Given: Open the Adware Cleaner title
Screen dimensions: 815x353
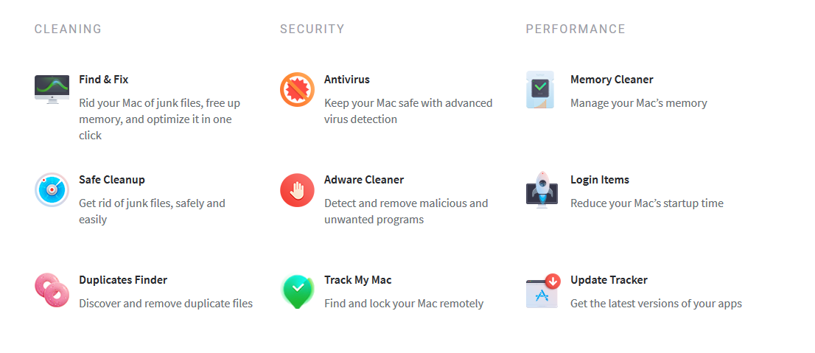Looking at the screenshot, I should [364, 180].
